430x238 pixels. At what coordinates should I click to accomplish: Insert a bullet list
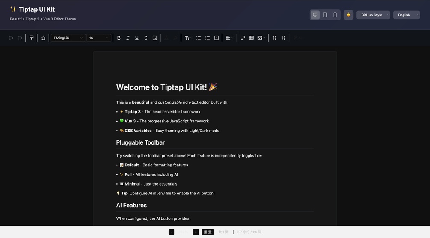tap(198, 38)
